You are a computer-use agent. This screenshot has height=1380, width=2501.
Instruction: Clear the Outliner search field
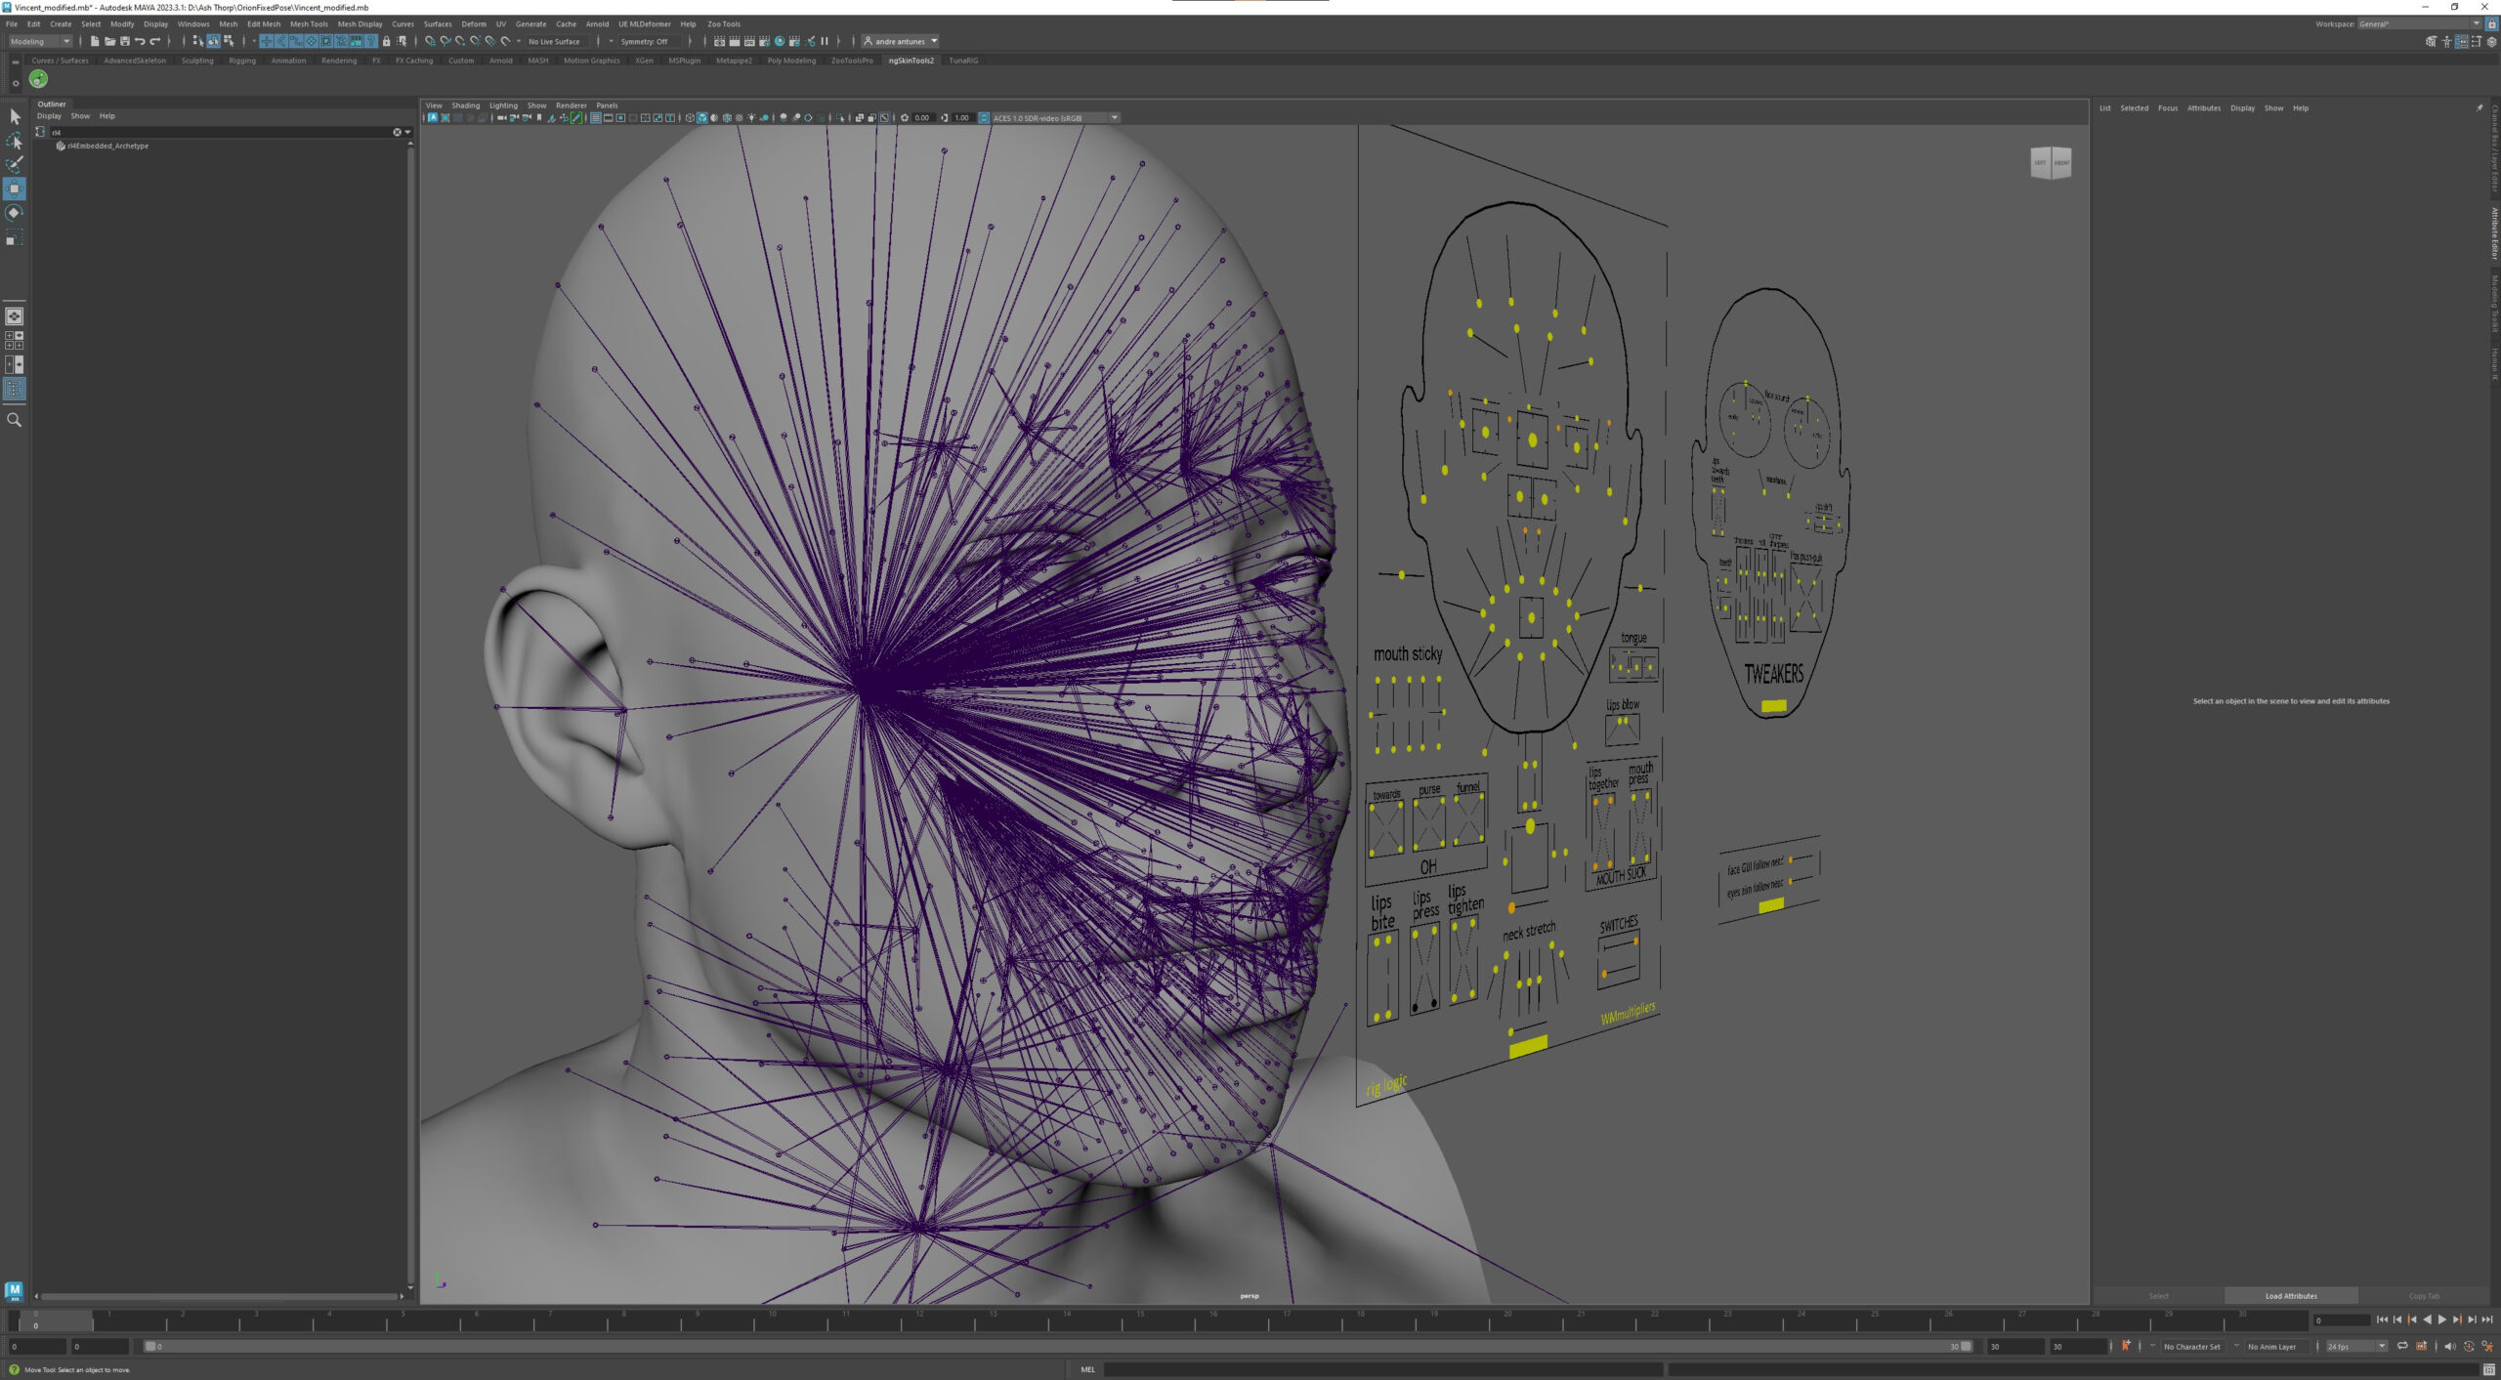(397, 132)
